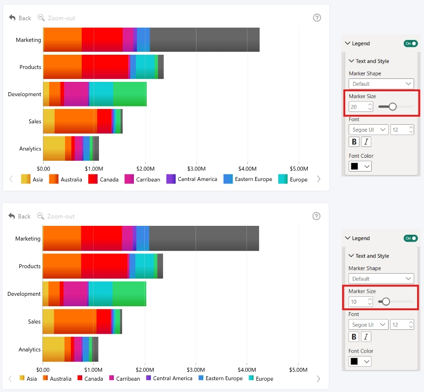Click the Marker Size field showing 10
This screenshot has width=424, height=392.
tap(360, 302)
